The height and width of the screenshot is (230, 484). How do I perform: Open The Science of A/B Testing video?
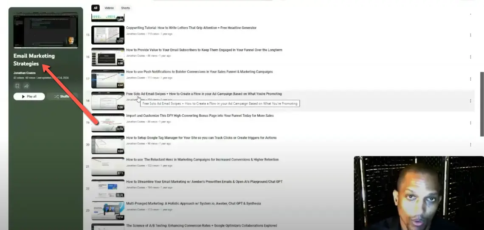(x=202, y=226)
